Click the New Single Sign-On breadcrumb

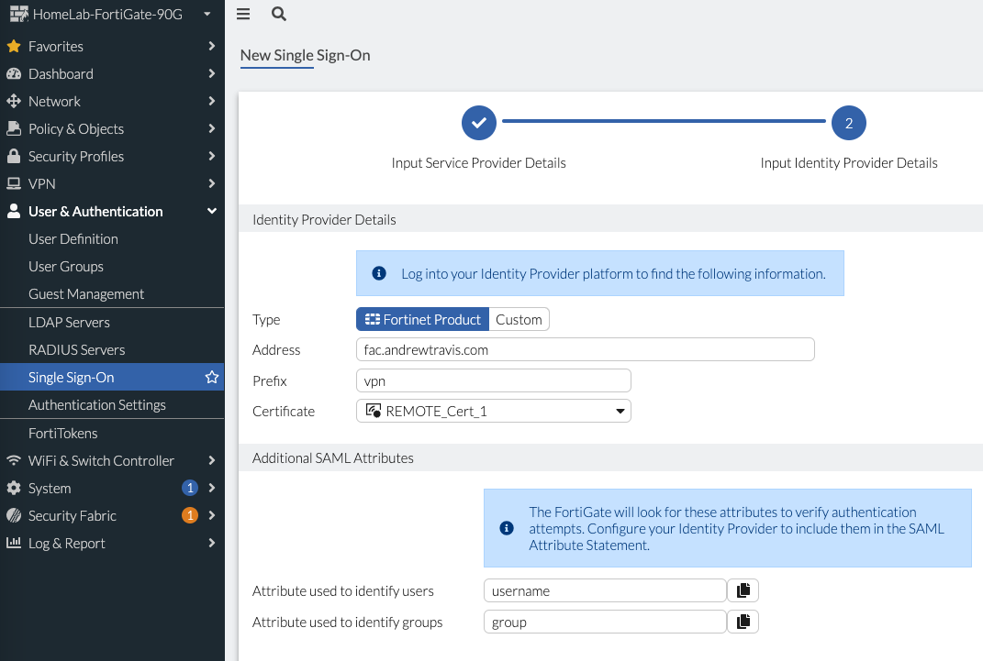[x=304, y=55]
